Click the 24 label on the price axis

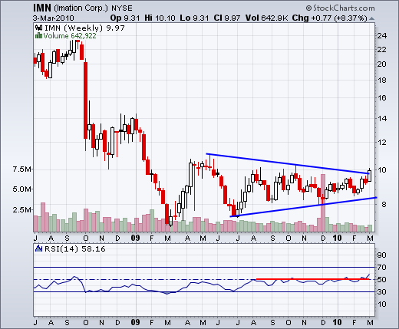tap(382, 35)
